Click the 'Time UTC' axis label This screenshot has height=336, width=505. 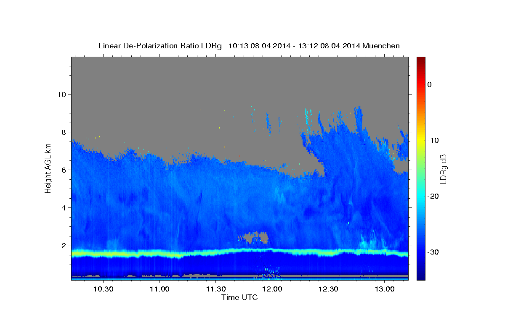tap(239, 297)
